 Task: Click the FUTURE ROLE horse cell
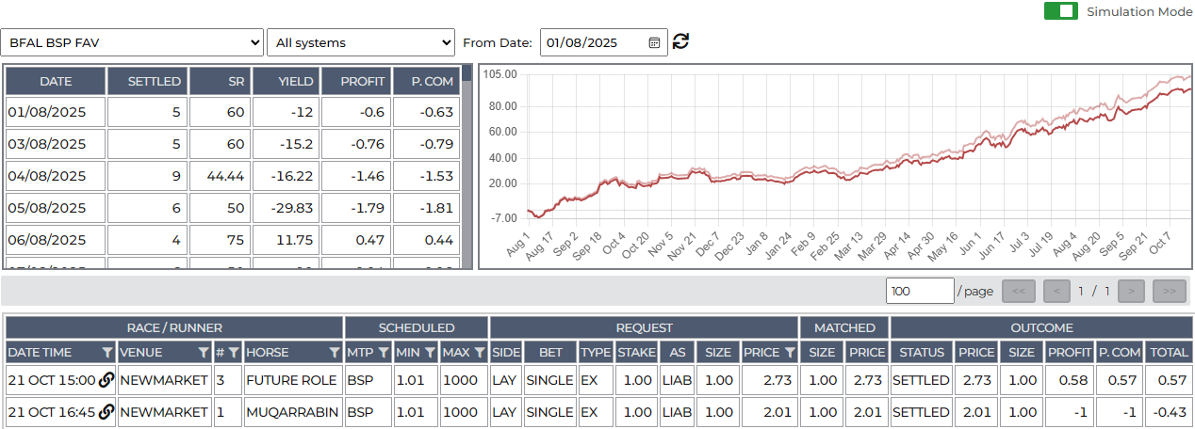click(292, 381)
